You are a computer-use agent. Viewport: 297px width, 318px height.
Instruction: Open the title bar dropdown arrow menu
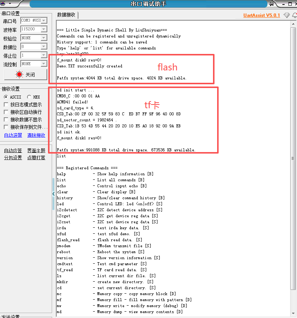click(x=10, y=3)
